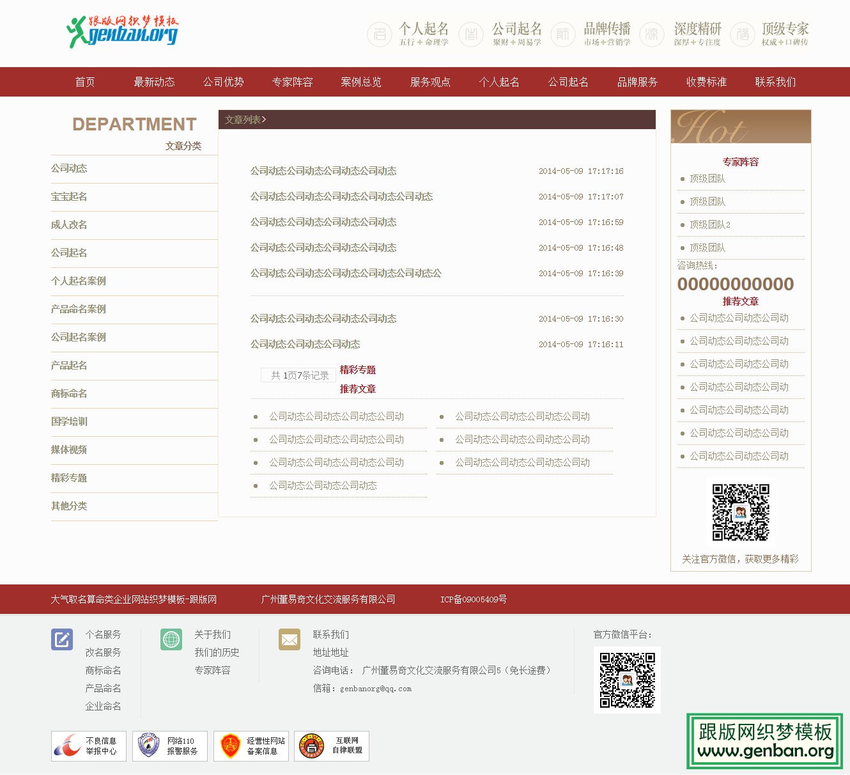The image size is (850, 775).
Task: Click the globe icon beside 关于我们
Action: [x=170, y=639]
